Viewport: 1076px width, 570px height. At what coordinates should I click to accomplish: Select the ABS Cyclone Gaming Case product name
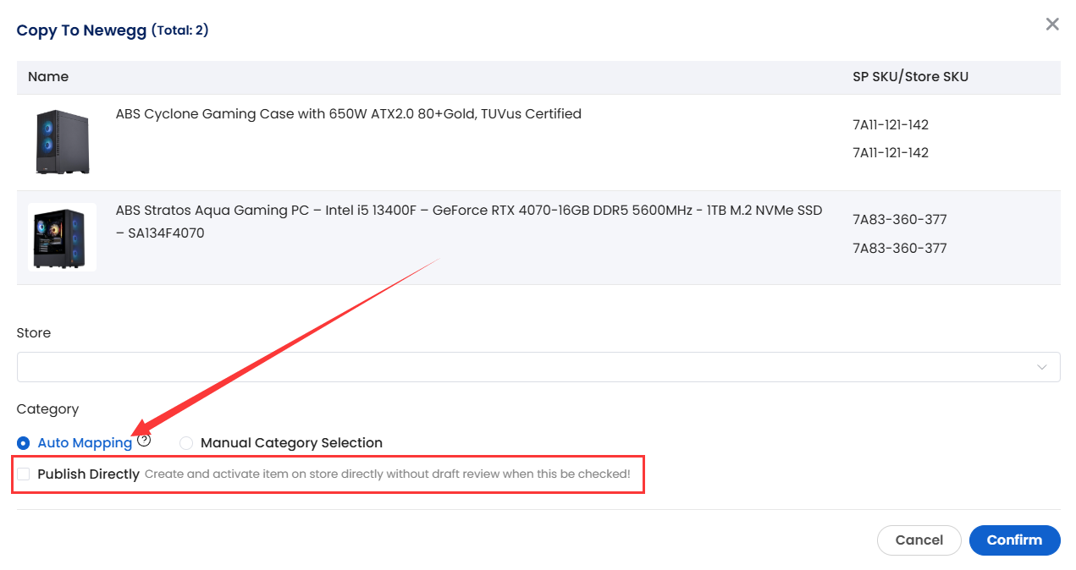click(349, 114)
